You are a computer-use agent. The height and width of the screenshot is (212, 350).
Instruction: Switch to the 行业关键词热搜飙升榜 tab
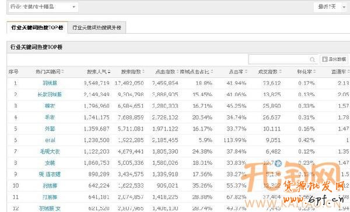[x=97, y=27]
